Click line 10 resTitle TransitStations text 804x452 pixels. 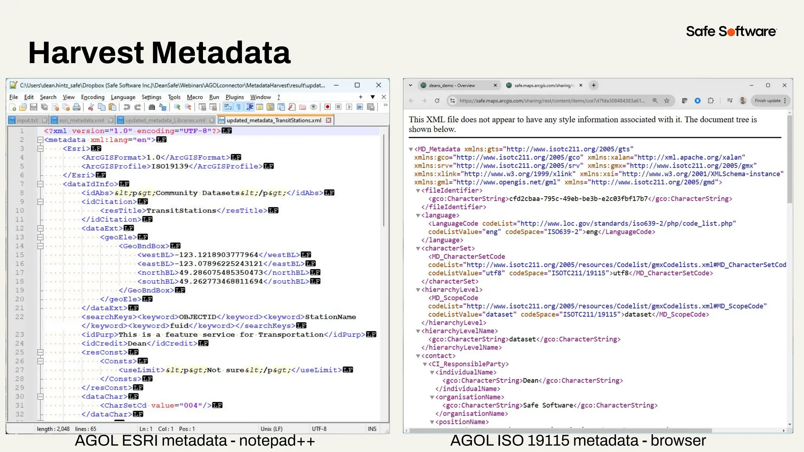181,211
